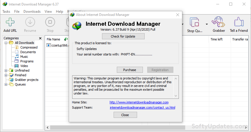Screen dimensions: 251x132
Task: Close the About dialog with X
Action: click(177, 15)
